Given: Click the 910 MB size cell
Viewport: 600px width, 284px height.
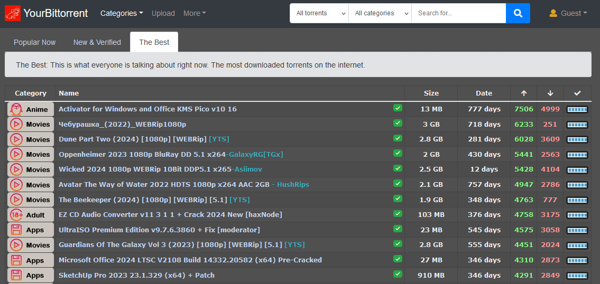Looking at the screenshot, I should 431,275.
